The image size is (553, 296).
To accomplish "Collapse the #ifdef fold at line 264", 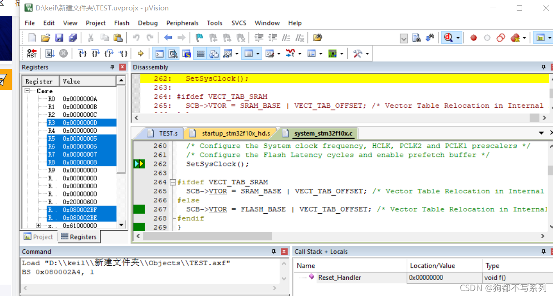I will pyautogui.click(x=173, y=182).
